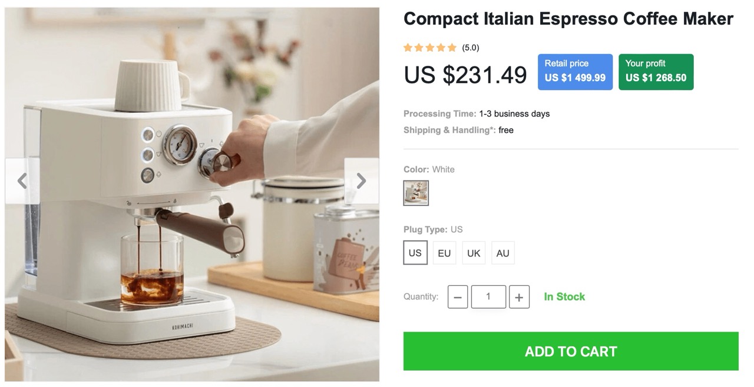Choose the AU plug type
The height and width of the screenshot is (387, 754).
click(502, 253)
